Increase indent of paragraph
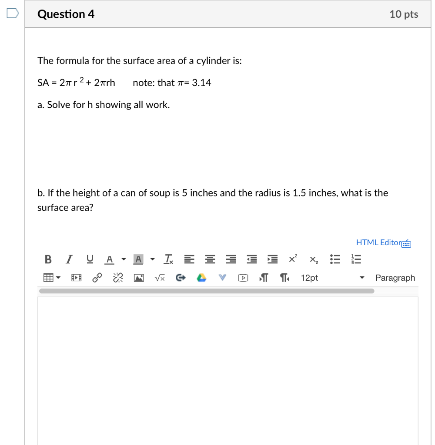This screenshot has width=435, height=445. click(x=272, y=259)
